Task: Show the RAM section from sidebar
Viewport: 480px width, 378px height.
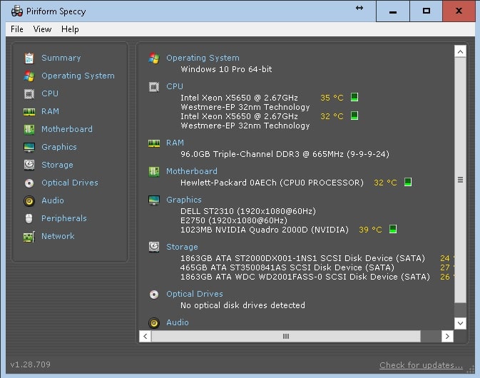Action: click(x=50, y=111)
